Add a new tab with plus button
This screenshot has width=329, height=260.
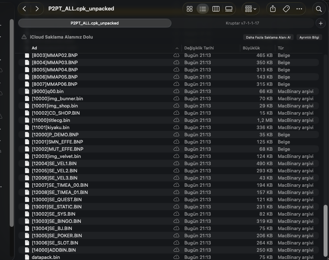(x=321, y=23)
